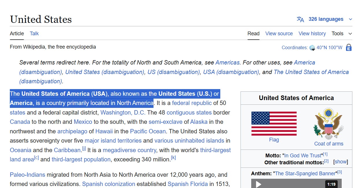Open the Pacific Ocean link

tap(148, 131)
